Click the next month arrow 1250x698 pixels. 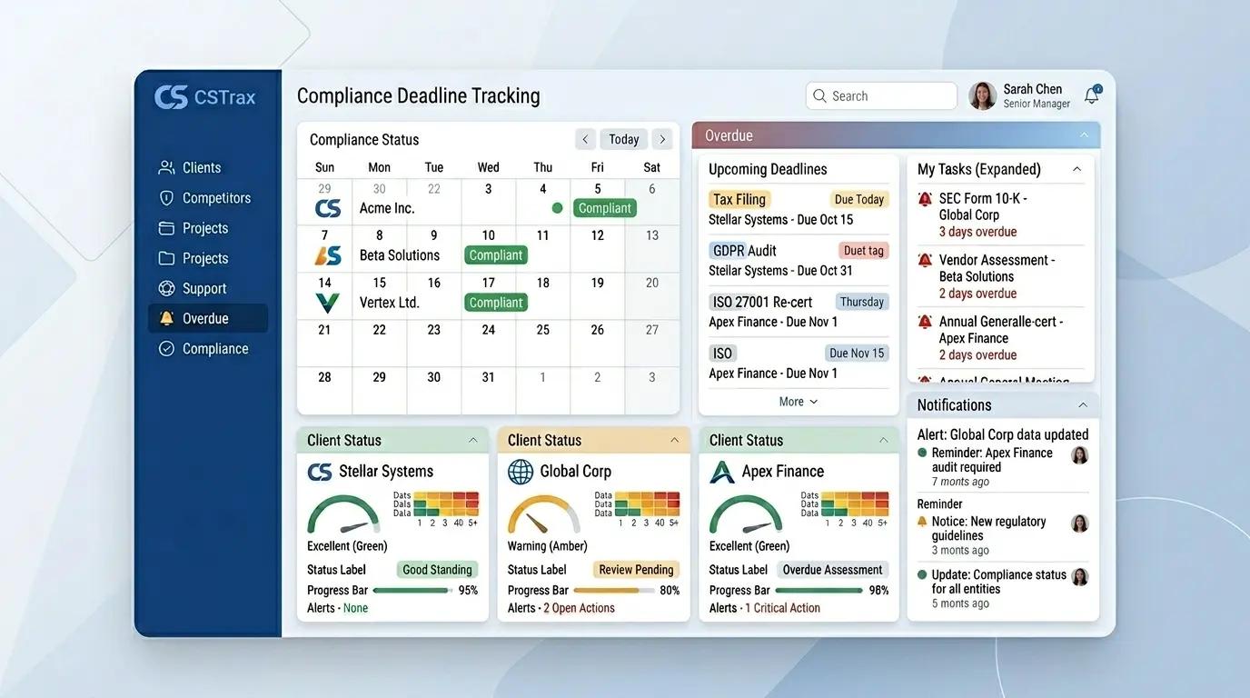pos(662,139)
